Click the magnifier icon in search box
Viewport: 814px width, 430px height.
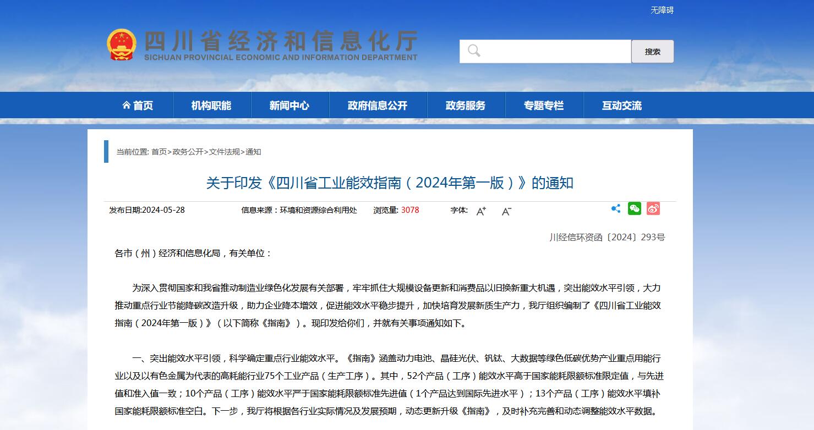(474, 51)
